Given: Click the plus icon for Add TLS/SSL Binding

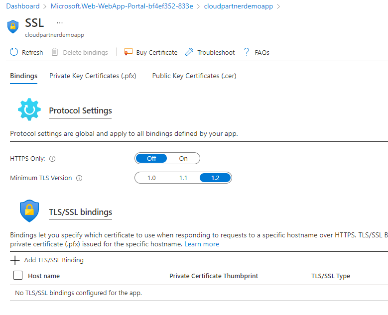Looking at the screenshot, I should [15, 260].
